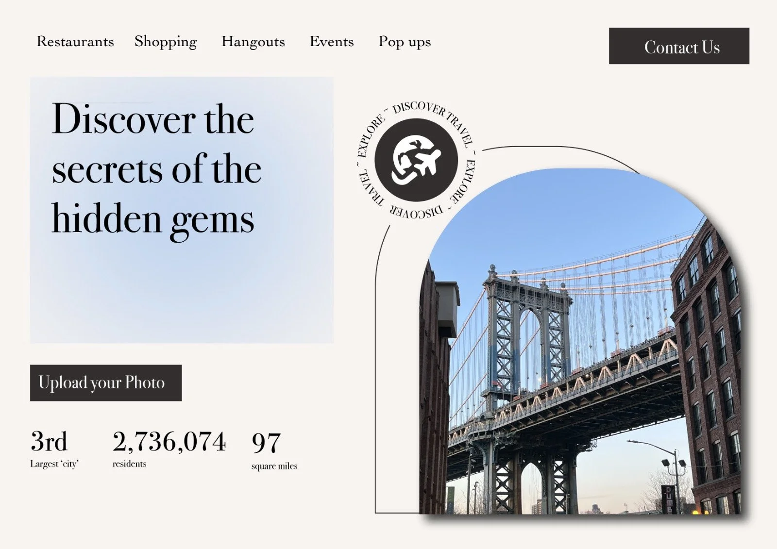Click the Contact Us button
Image resolution: width=777 pixels, height=549 pixels.
(x=679, y=46)
